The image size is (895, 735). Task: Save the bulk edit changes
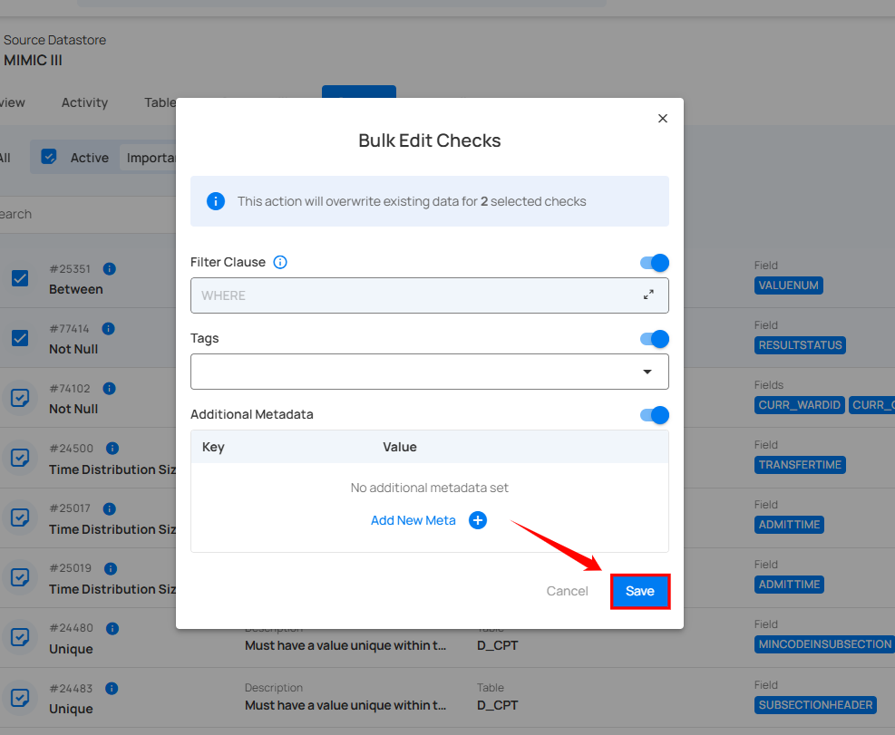(x=640, y=591)
